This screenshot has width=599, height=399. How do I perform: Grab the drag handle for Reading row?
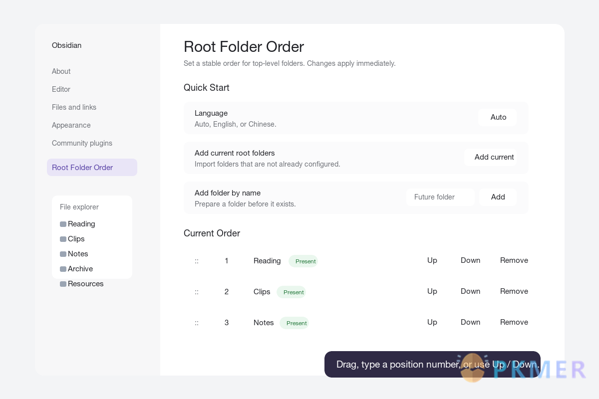pyautogui.click(x=197, y=261)
